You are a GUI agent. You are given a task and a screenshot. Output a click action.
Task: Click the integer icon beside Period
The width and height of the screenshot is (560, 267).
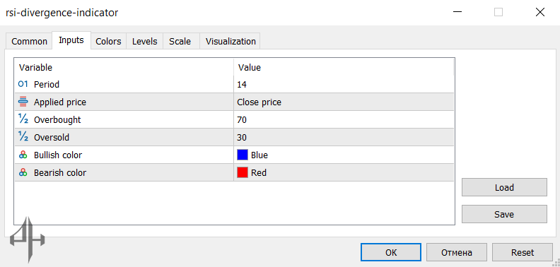tap(23, 84)
